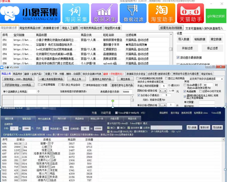Switch to 商品同步 tab in 小象 window

coord(18,74)
